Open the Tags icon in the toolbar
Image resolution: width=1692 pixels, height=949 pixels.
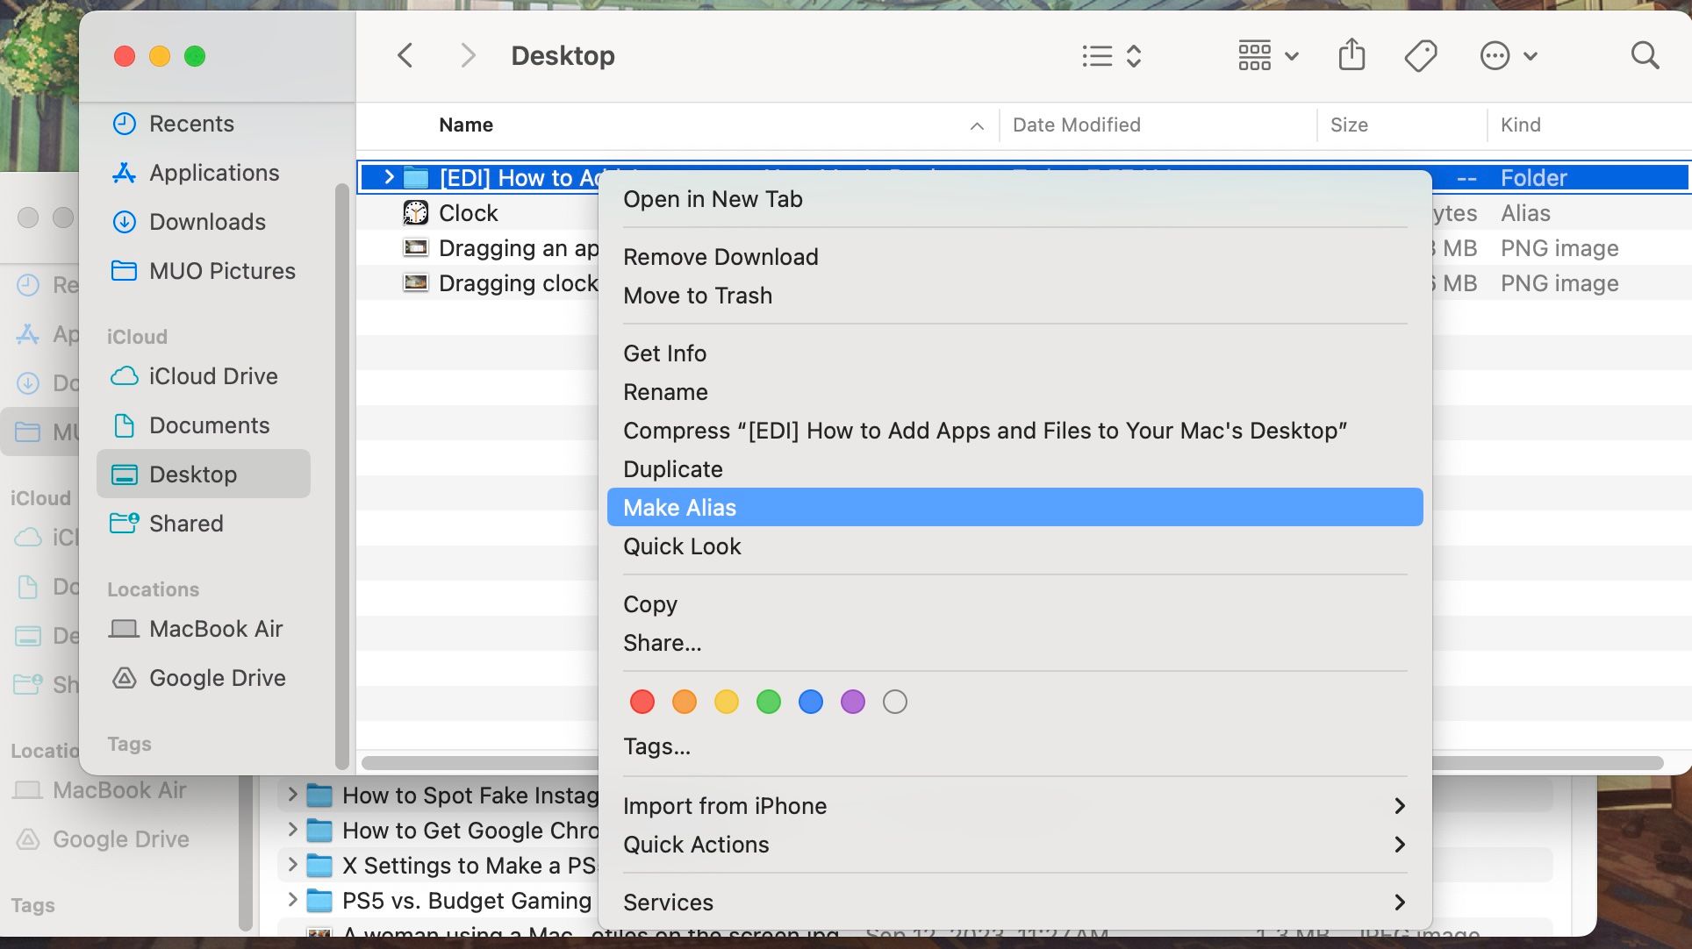[1419, 55]
